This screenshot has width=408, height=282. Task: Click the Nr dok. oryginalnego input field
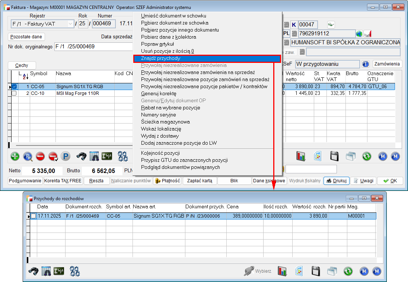click(x=93, y=47)
